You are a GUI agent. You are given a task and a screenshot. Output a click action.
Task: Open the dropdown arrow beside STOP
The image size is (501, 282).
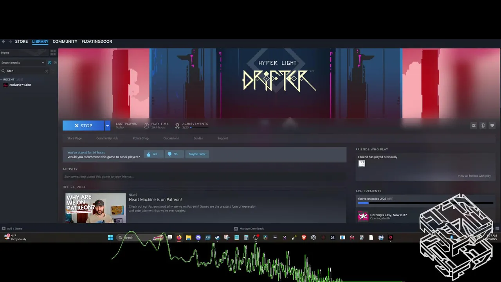[x=107, y=126]
